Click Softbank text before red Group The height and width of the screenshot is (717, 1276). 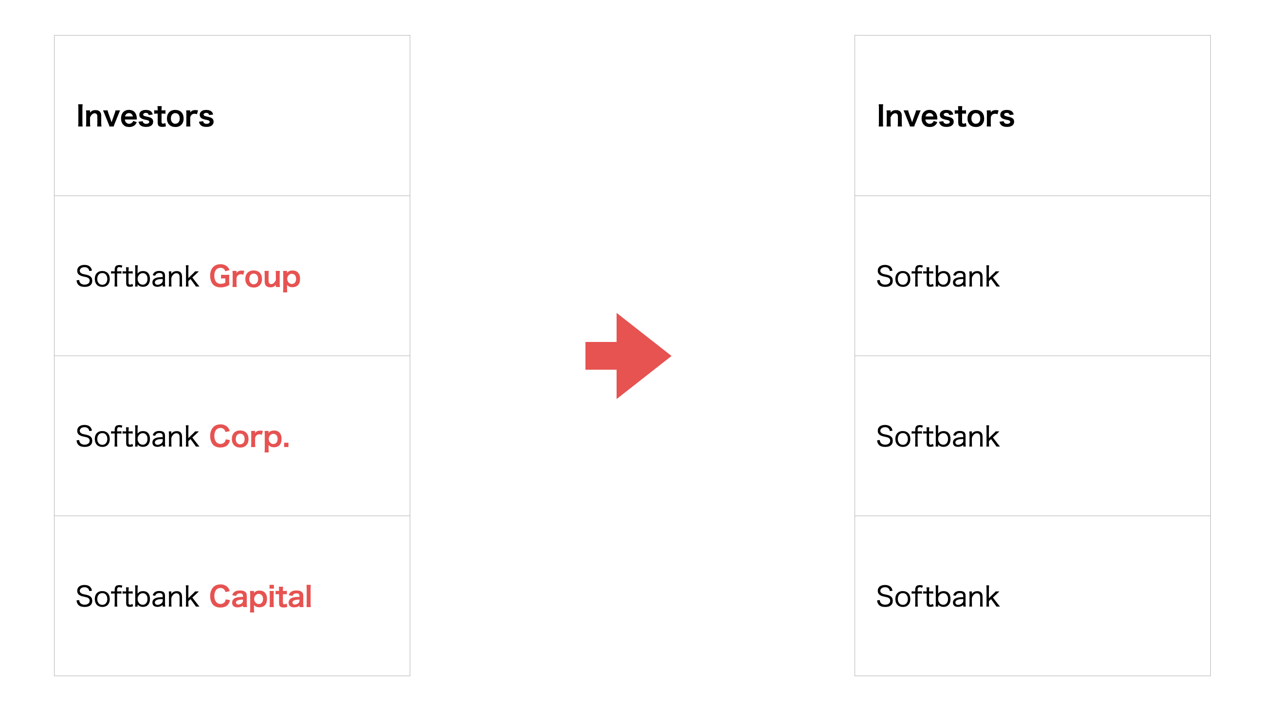(x=137, y=276)
